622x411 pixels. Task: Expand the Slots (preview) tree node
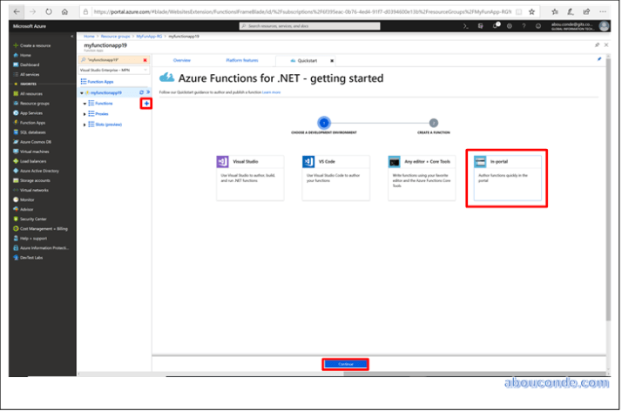[85, 125]
